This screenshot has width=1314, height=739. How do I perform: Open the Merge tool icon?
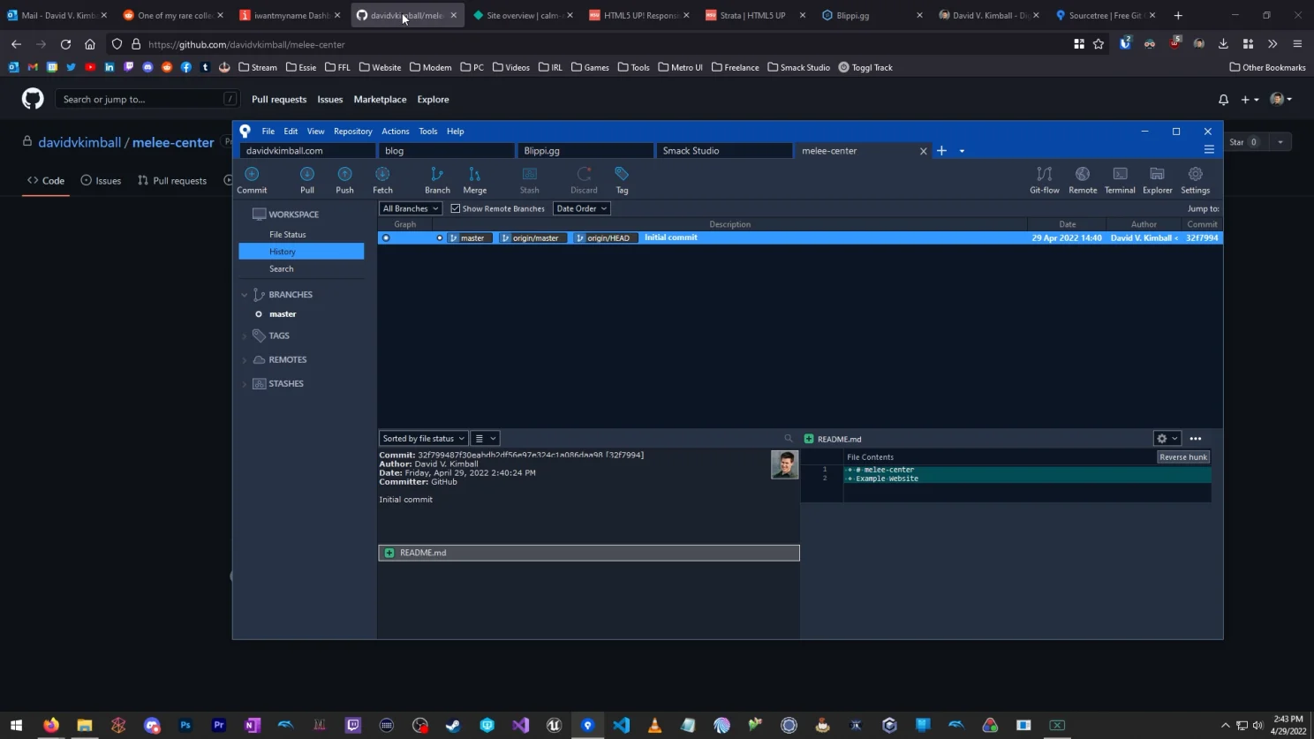[474, 180]
